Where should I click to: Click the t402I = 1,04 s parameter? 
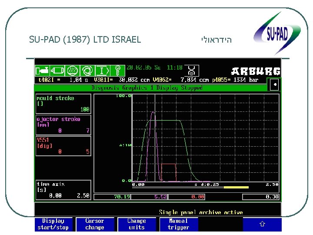coord(63,80)
